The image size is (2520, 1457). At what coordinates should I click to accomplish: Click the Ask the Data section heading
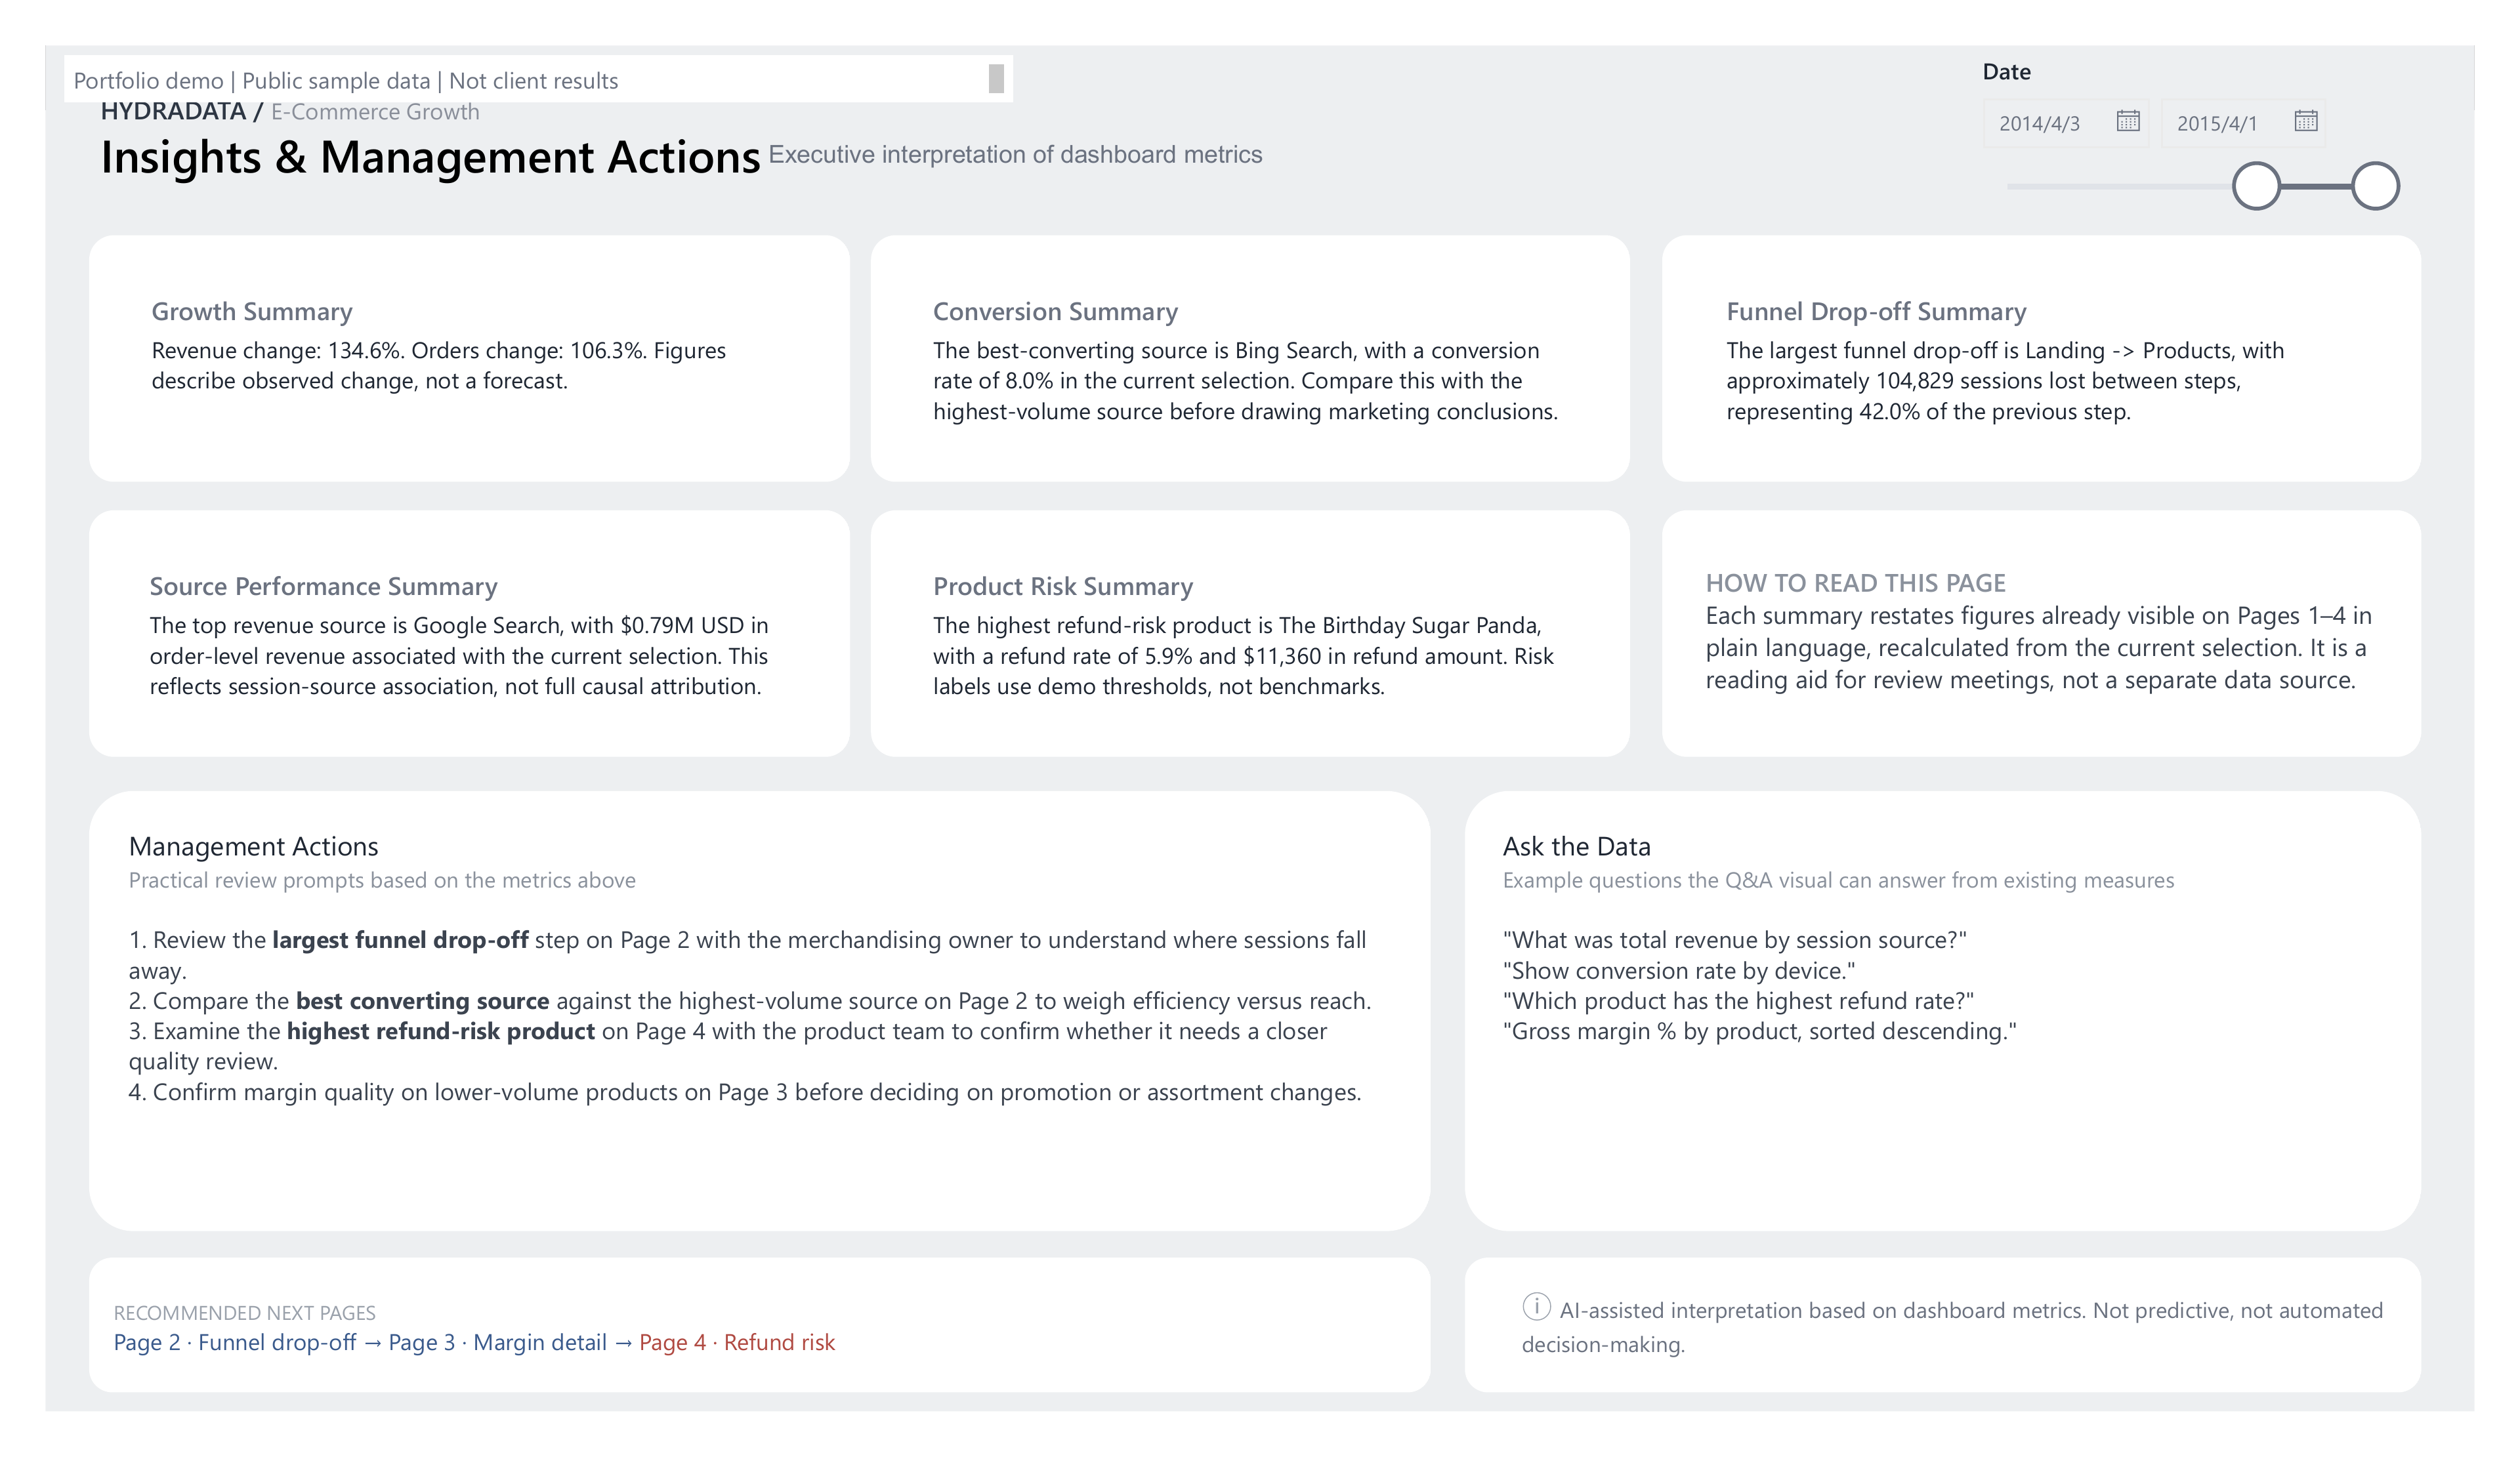coord(1576,846)
